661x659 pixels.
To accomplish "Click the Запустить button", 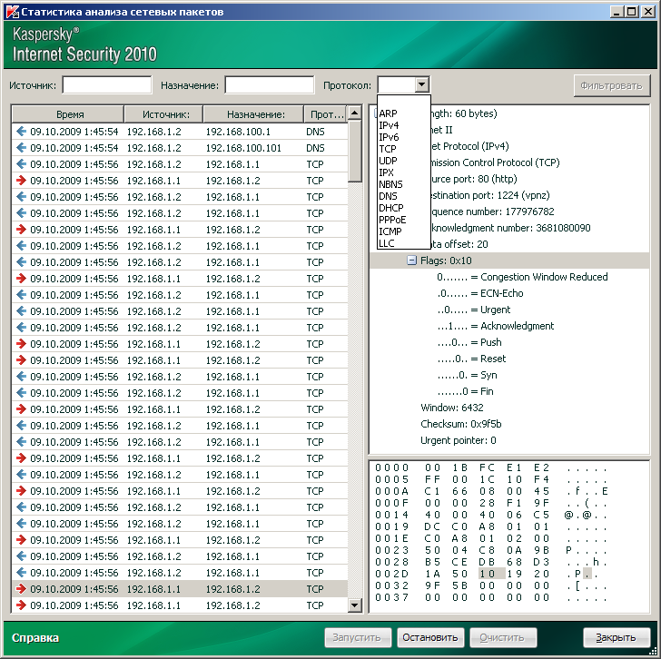I will pos(358,637).
